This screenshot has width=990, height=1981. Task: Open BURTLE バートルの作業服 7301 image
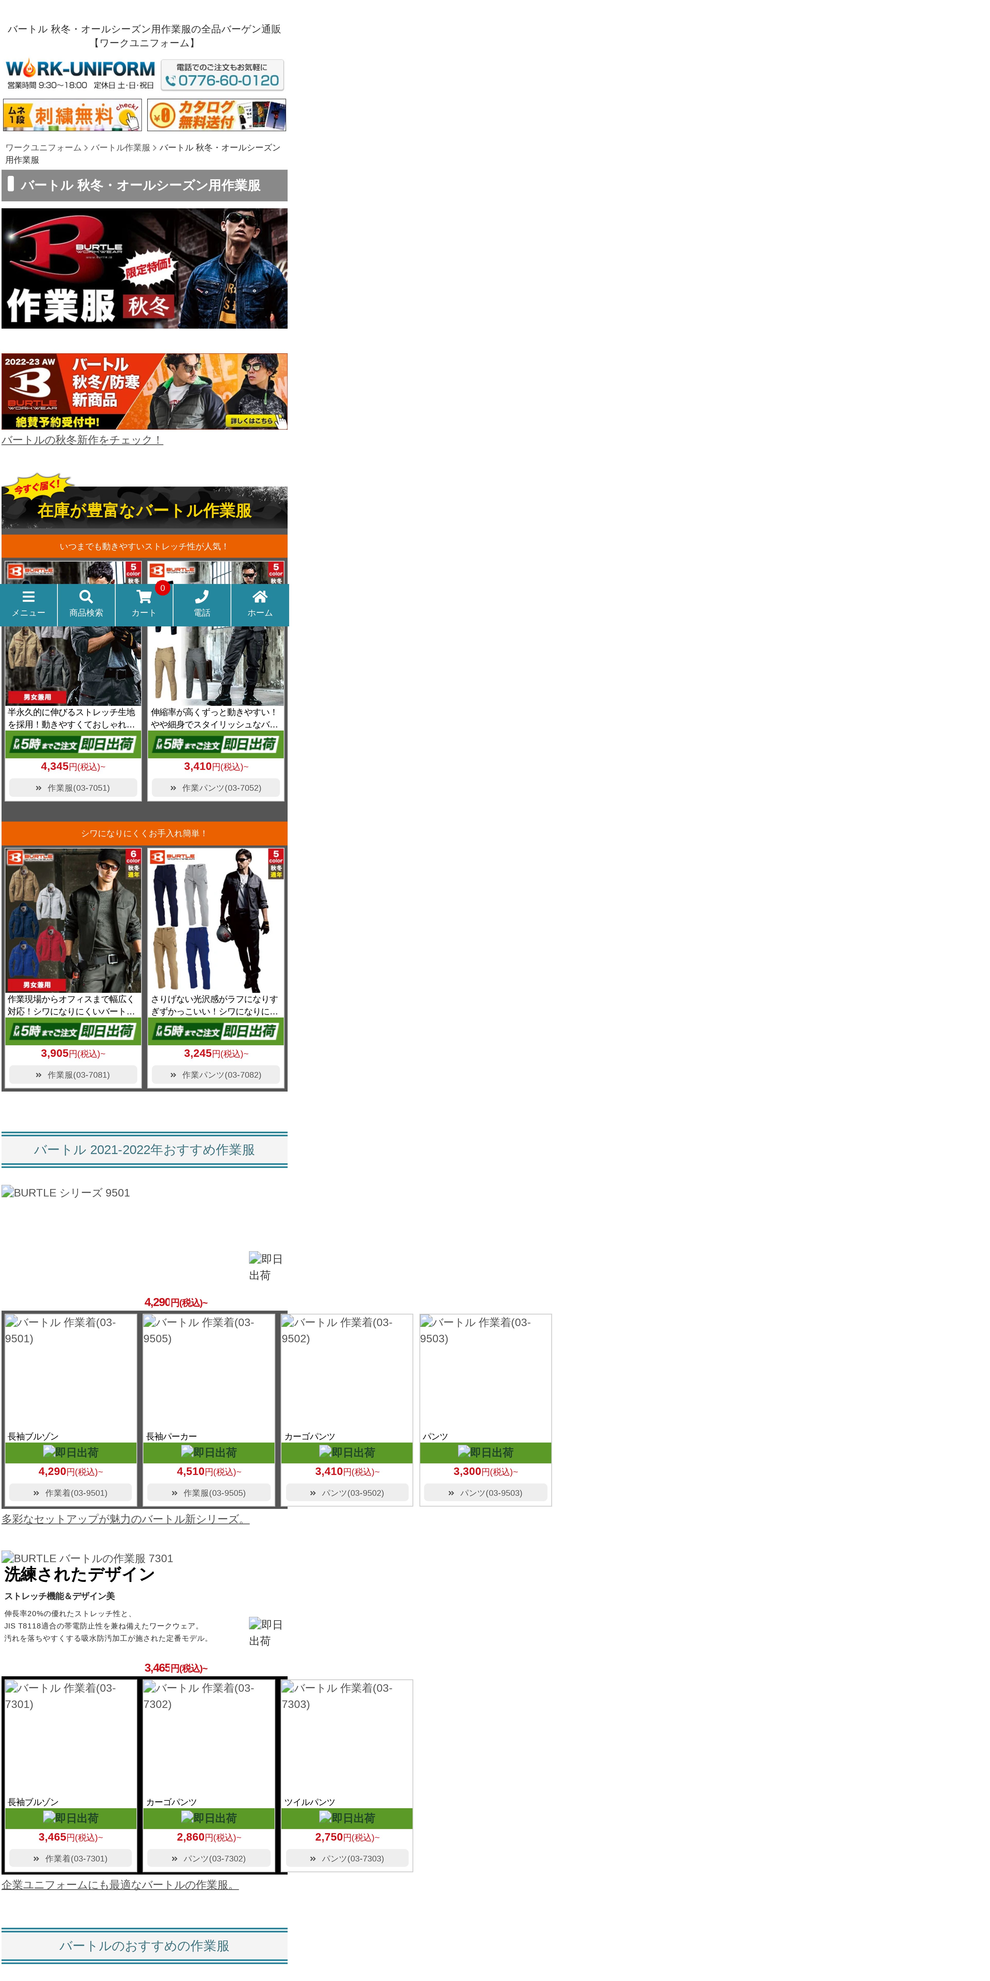point(88,1558)
